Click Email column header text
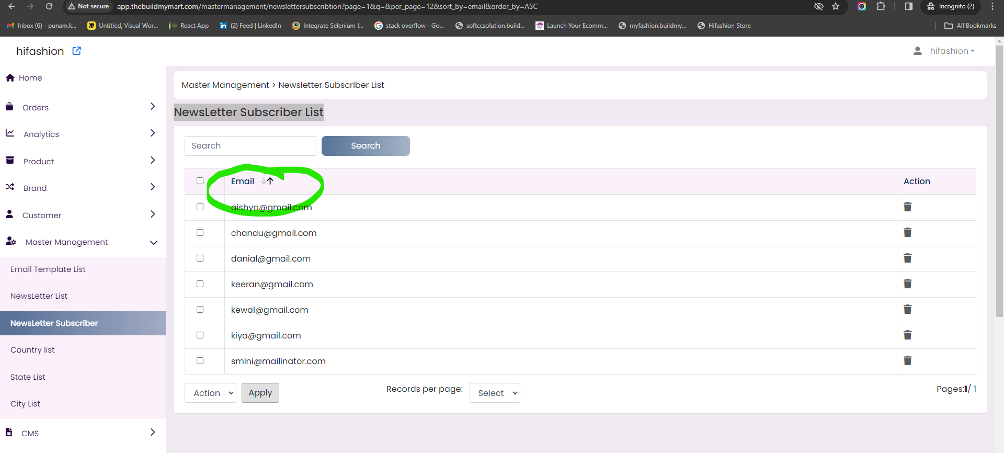Image resolution: width=1004 pixels, height=453 pixels. pos(243,181)
